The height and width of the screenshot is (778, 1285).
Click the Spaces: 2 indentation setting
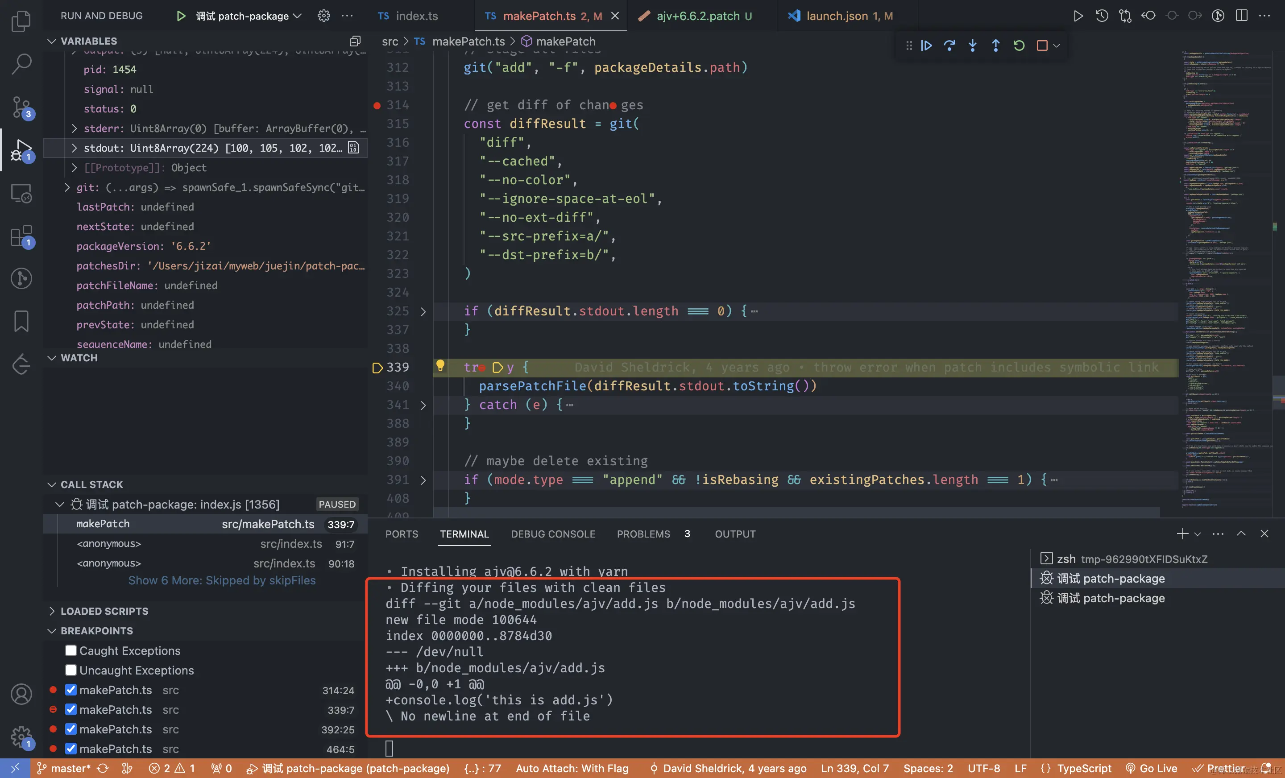pos(928,768)
